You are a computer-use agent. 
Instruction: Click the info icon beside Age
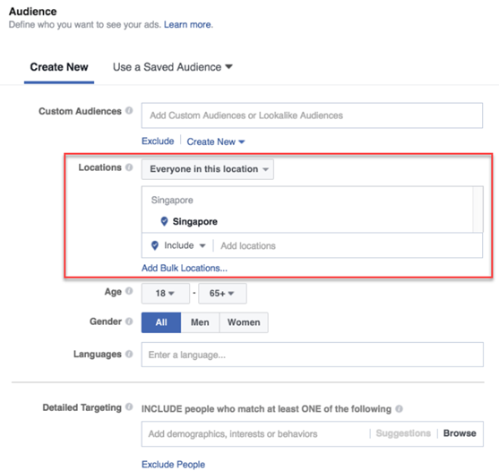129,291
